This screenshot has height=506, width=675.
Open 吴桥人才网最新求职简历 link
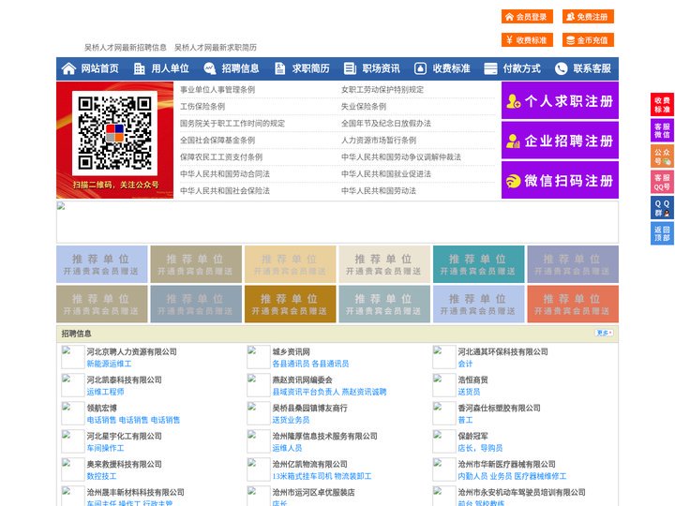[x=216, y=48]
